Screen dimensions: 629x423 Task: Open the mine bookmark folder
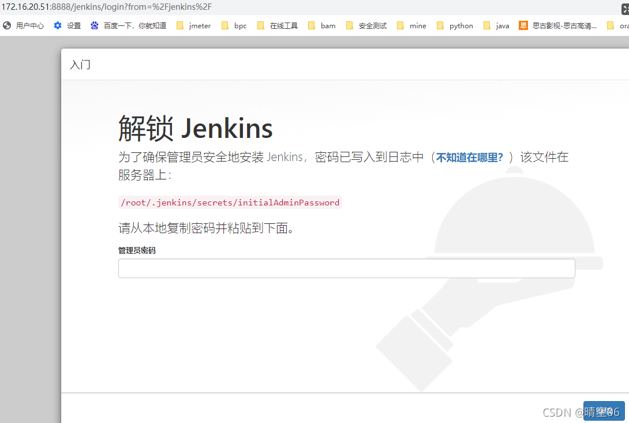pyautogui.click(x=411, y=26)
